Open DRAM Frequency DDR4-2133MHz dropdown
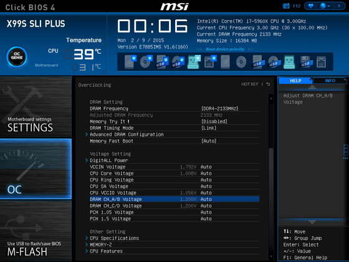This screenshot has width=349, height=262. 219,109
